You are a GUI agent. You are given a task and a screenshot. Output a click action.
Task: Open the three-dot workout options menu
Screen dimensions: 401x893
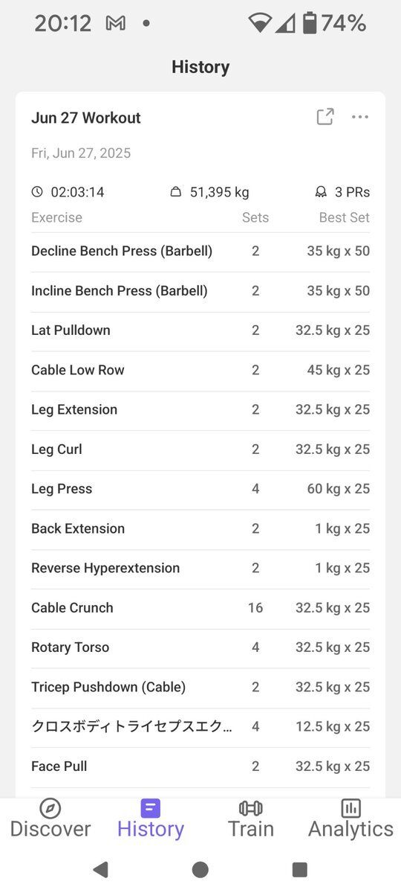(360, 117)
